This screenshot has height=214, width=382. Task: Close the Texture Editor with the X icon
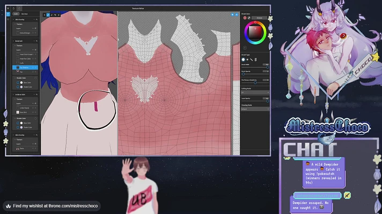coord(8,8)
